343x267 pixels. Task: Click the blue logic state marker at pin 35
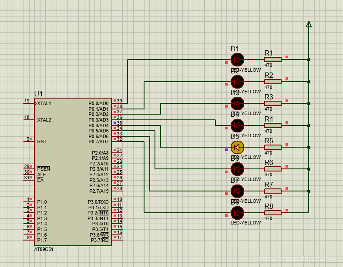coord(114,122)
